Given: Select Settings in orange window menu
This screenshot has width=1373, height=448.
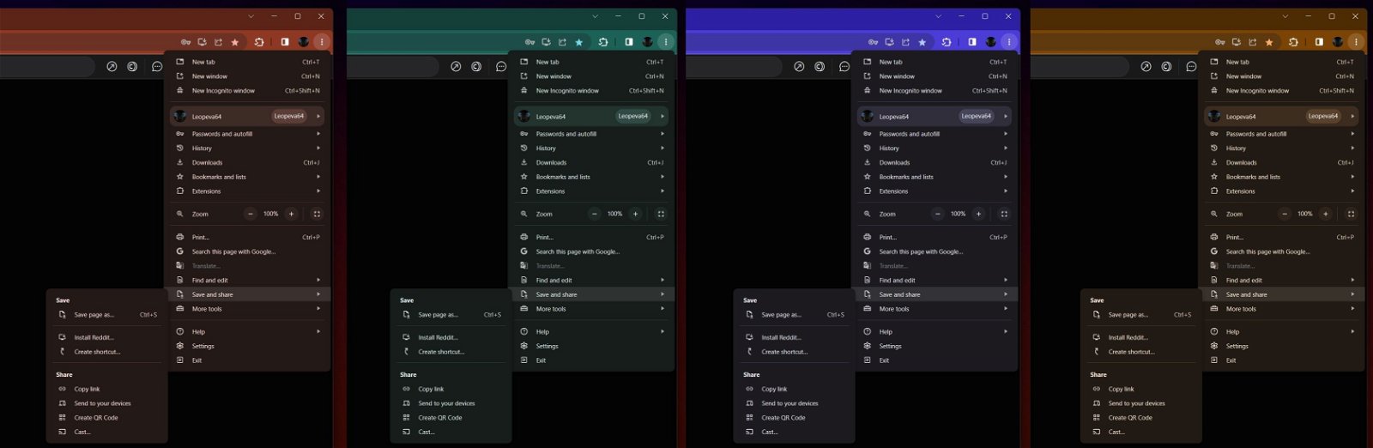Looking at the screenshot, I should [1282, 346].
